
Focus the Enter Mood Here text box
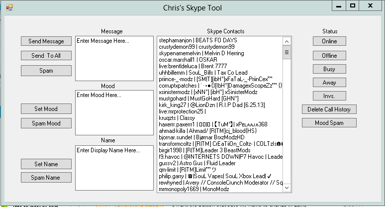point(114,113)
